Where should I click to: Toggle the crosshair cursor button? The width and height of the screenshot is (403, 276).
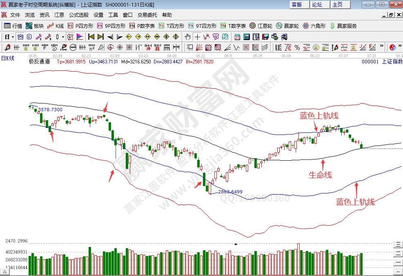[x=197, y=36]
